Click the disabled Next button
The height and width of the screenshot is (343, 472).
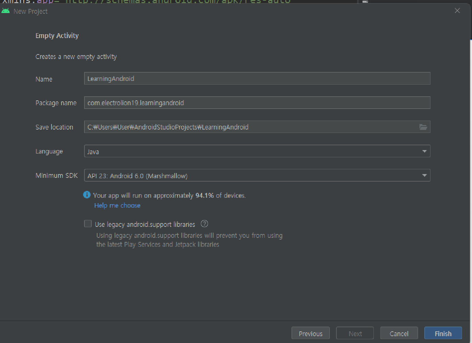(355, 333)
